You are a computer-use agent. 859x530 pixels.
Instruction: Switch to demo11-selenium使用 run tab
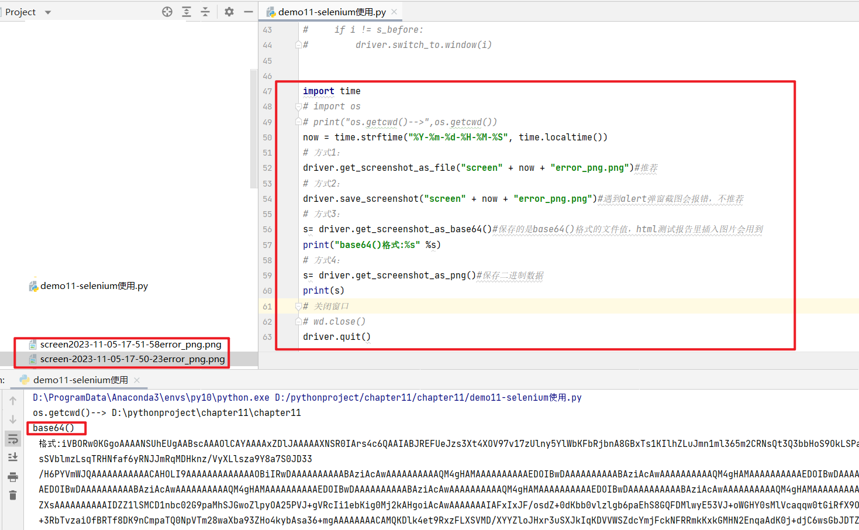click(x=81, y=380)
